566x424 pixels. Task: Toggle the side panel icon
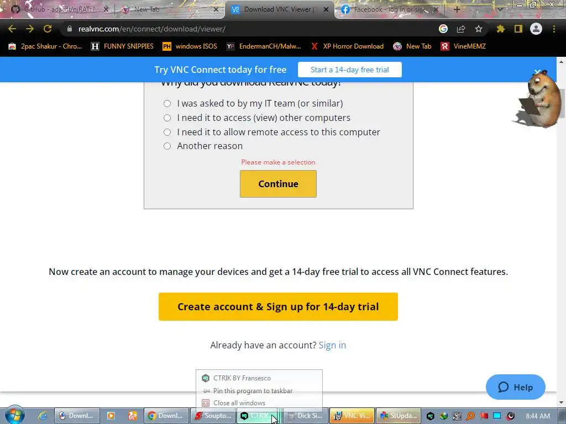tap(518, 29)
